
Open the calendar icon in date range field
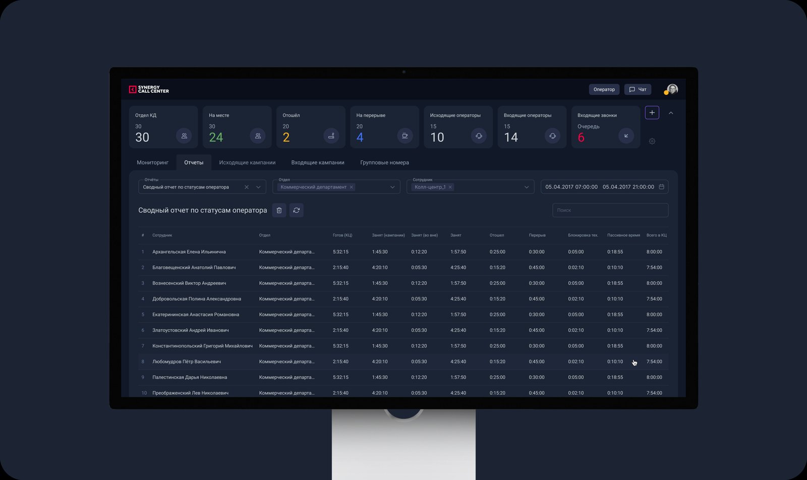pyautogui.click(x=662, y=187)
